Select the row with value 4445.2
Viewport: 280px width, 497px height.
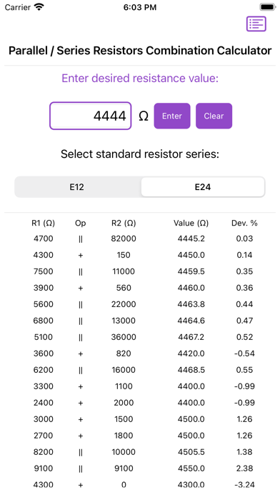(x=140, y=239)
